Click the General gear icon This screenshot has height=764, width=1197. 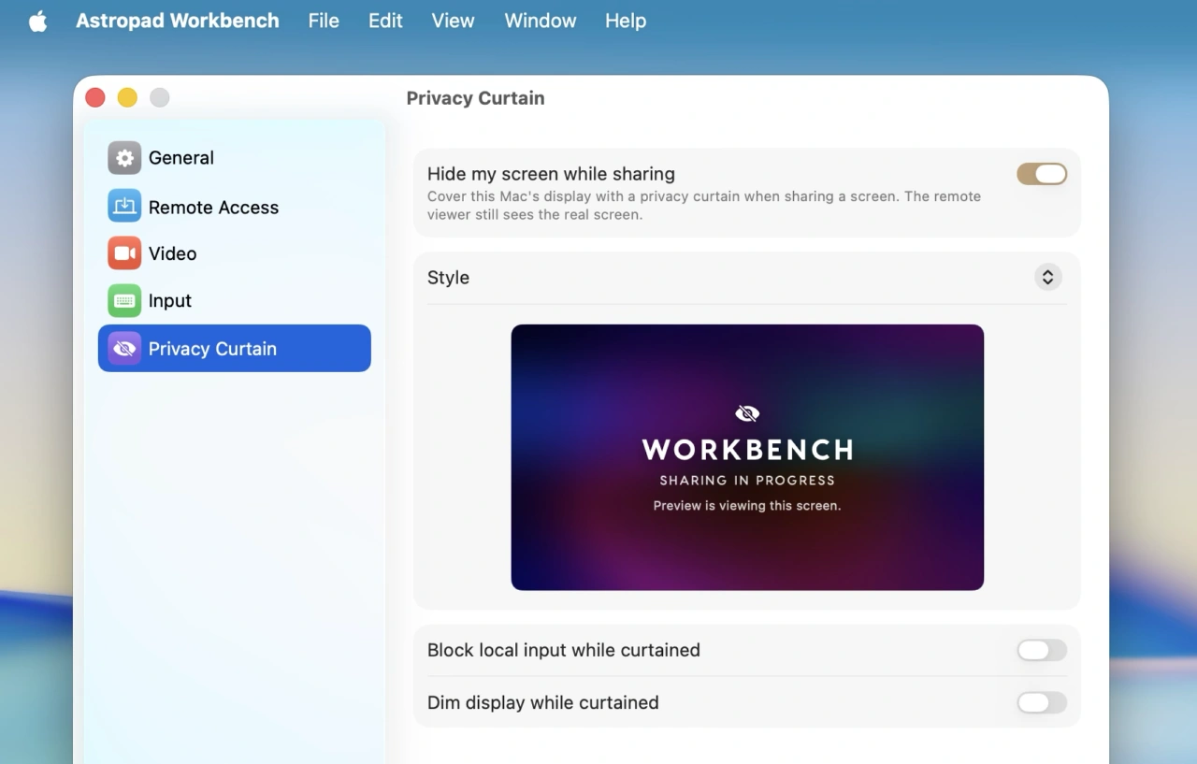pos(124,158)
